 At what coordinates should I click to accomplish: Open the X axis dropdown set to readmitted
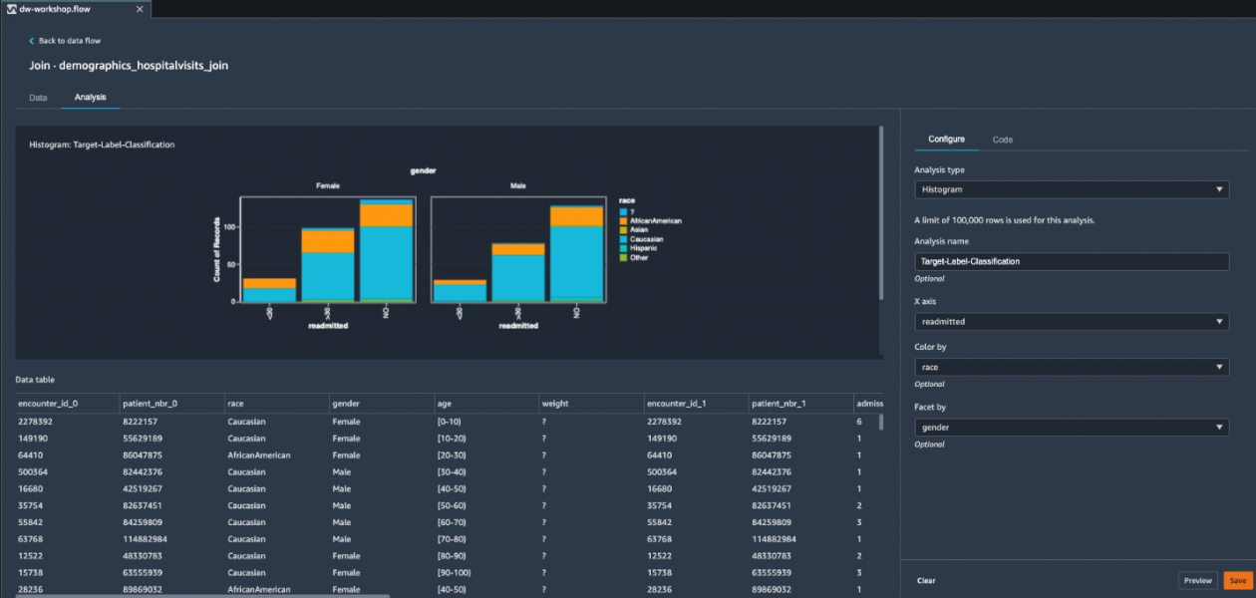tap(1071, 321)
